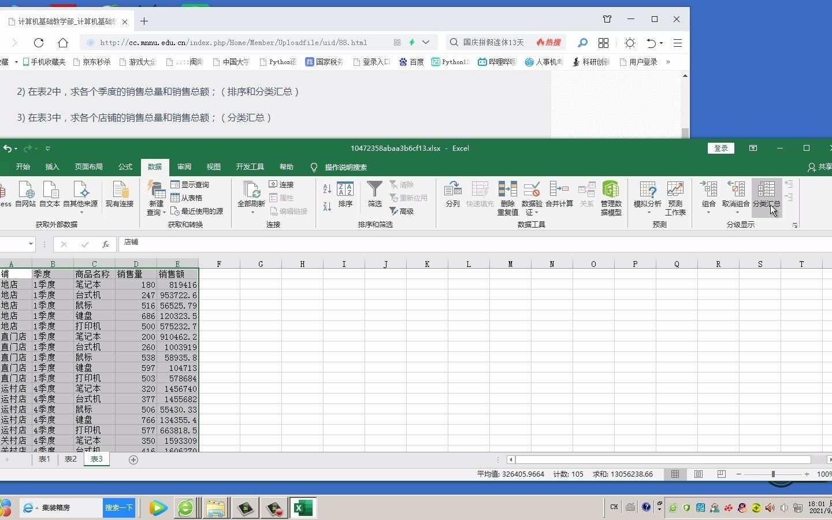
Task: Sort ascending with the A-Z icon
Action: [x=326, y=188]
